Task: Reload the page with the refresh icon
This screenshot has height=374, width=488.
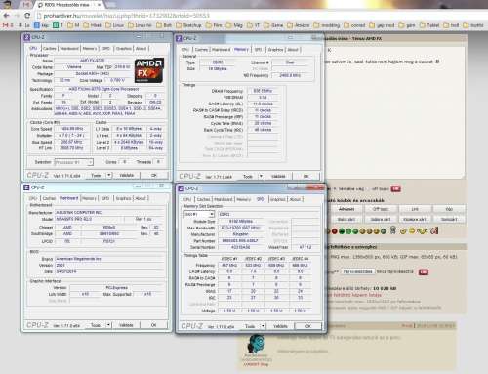Action: [x=27, y=16]
